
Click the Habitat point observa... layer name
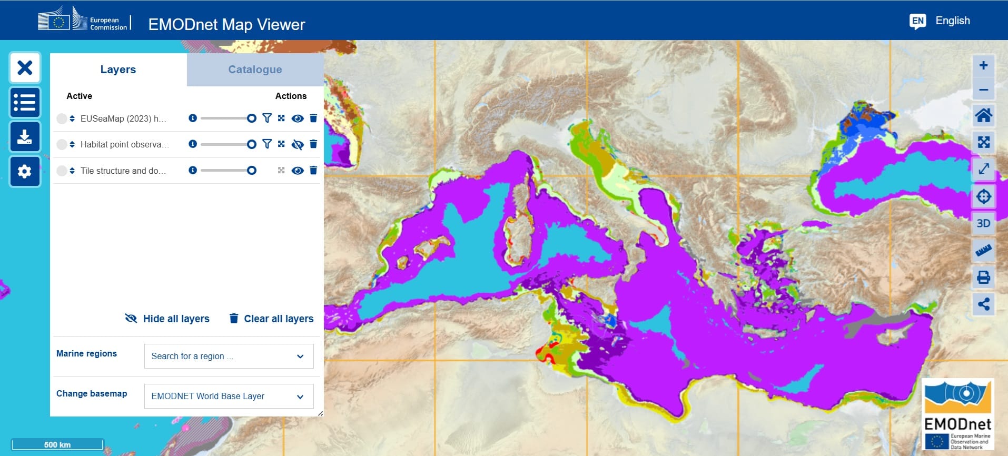tap(125, 144)
